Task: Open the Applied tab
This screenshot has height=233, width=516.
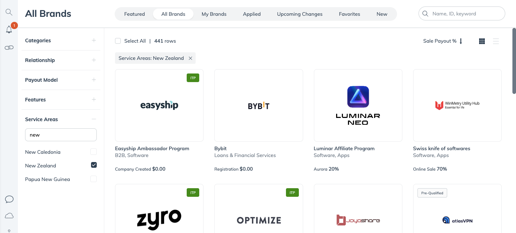Action: point(252,14)
